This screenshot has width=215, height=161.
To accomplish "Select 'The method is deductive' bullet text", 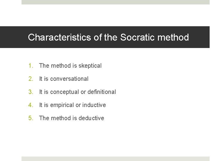I will coord(71,118).
